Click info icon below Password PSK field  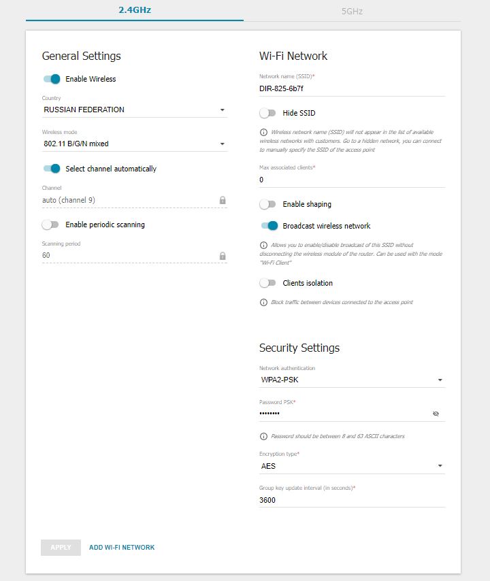(263, 436)
